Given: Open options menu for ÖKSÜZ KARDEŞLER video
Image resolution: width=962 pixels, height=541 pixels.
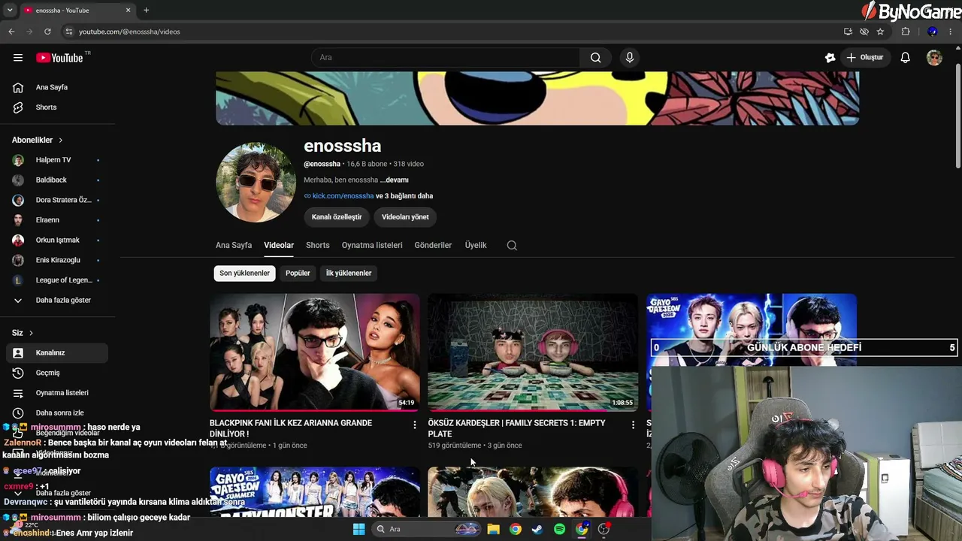Looking at the screenshot, I should point(633,425).
